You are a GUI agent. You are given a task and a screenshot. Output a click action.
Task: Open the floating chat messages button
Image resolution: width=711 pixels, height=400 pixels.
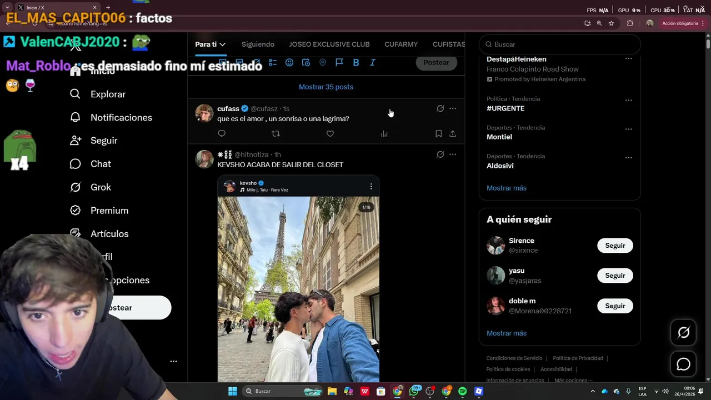[683, 364]
